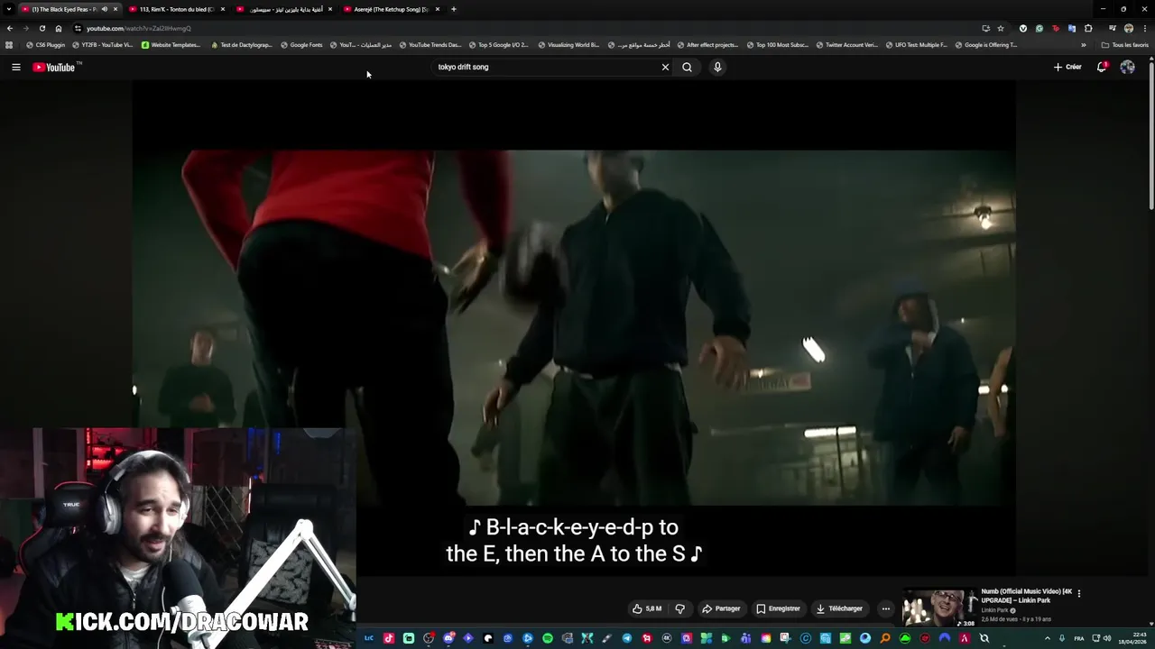Open the YouTube Trends Dashboard bookmark
The width and height of the screenshot is (1155, 649).
point(430,44)
